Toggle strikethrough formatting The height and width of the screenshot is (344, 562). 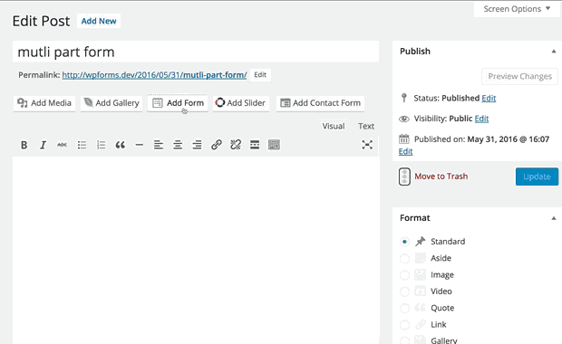pos(62,145)
